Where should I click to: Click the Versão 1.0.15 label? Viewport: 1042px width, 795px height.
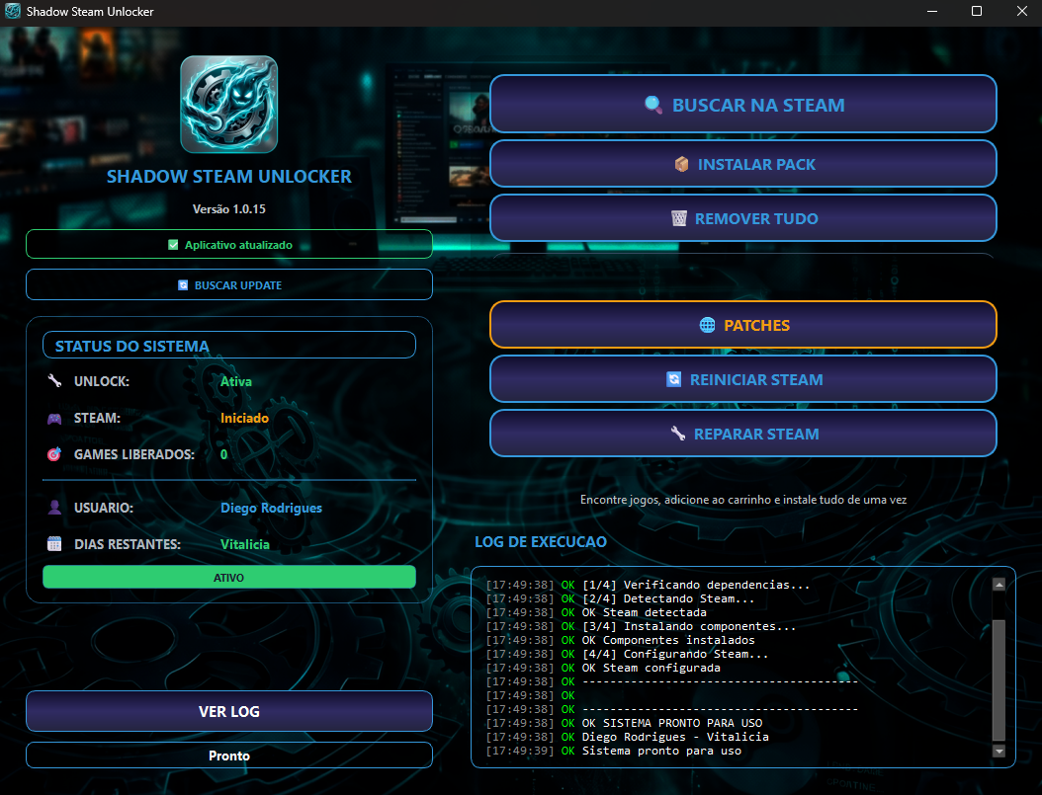pyautogui.click(x=229, y=209)
